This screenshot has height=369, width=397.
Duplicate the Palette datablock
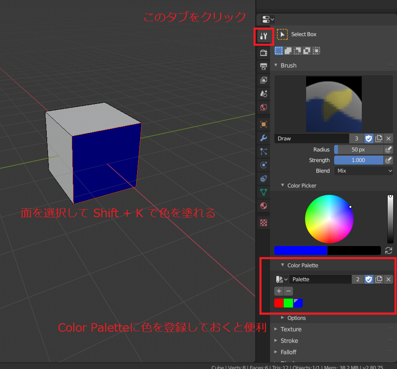(x=379, y=279)
